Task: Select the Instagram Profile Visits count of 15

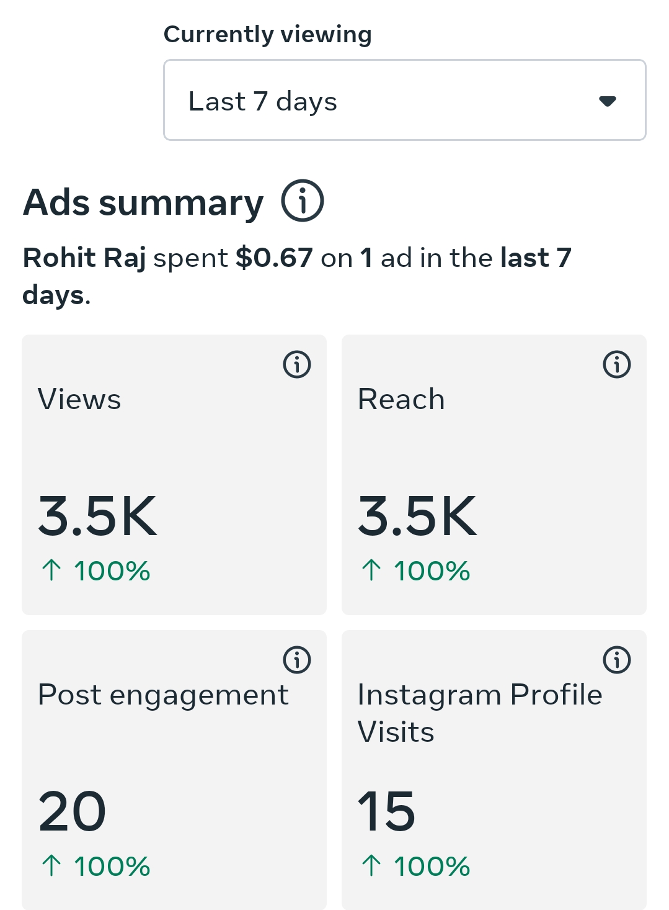Action: coord(386,811)
